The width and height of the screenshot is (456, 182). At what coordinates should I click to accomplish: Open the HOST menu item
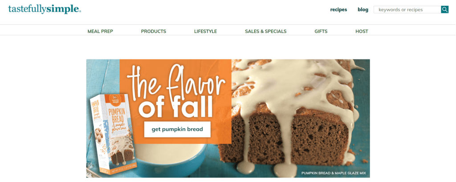362,32
